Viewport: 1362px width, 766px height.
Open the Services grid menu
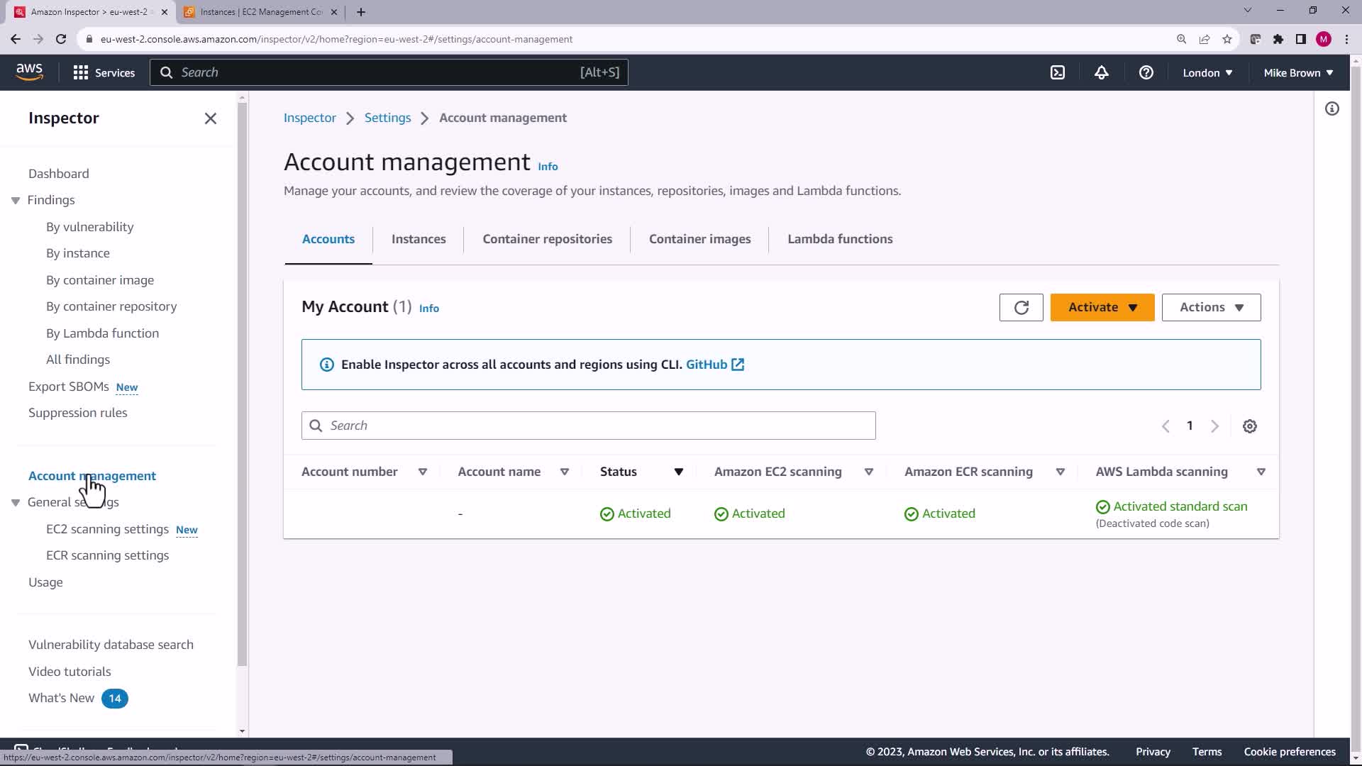104,72
